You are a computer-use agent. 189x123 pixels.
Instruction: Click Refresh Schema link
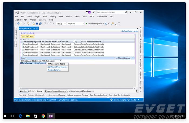[54, 70]
